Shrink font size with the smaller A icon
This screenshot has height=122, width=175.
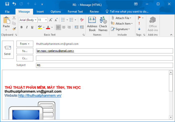point(56,20)
